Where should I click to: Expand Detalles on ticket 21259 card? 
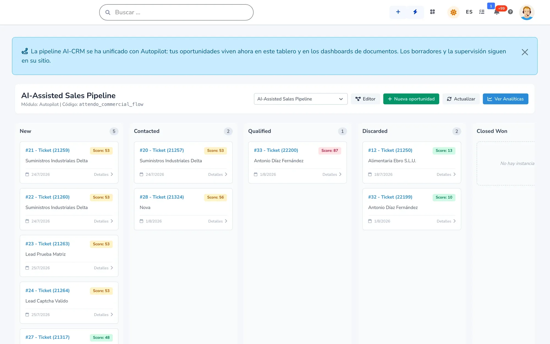point(103,174)
